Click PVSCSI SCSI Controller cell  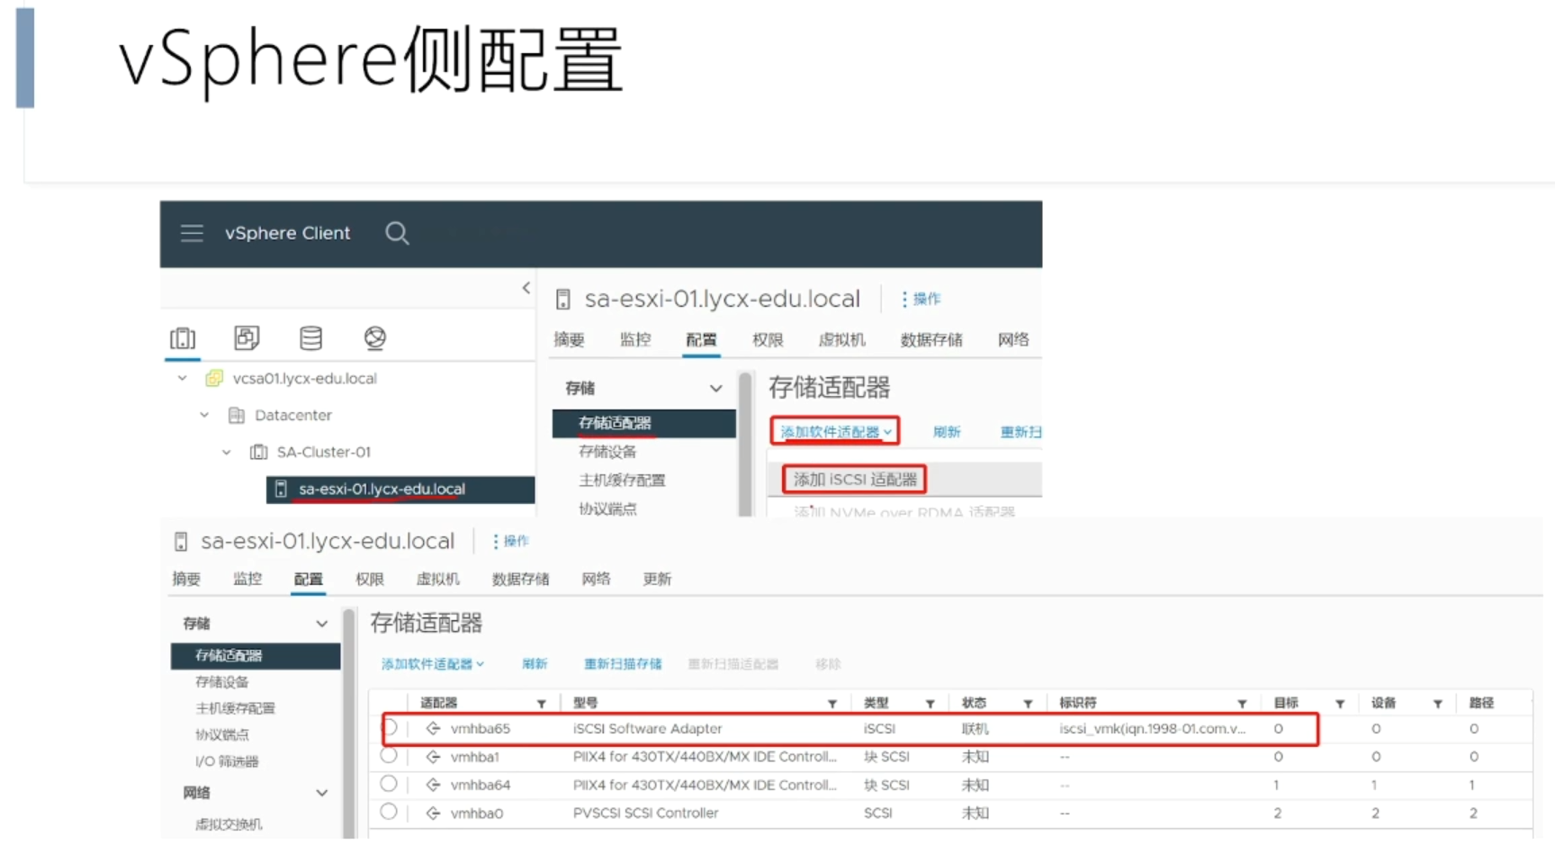pyautogui.click(x=645, y=814)
